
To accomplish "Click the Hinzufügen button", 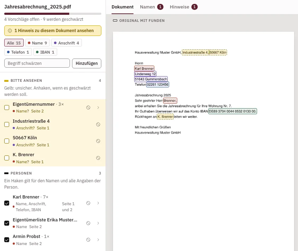I will (x=87, y=63).
